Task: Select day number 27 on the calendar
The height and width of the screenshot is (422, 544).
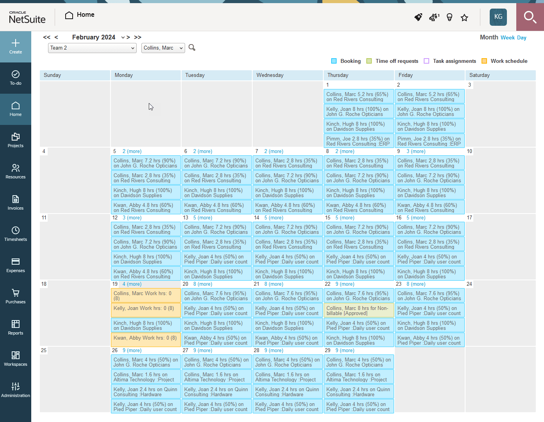Action: tap(185, 351)
